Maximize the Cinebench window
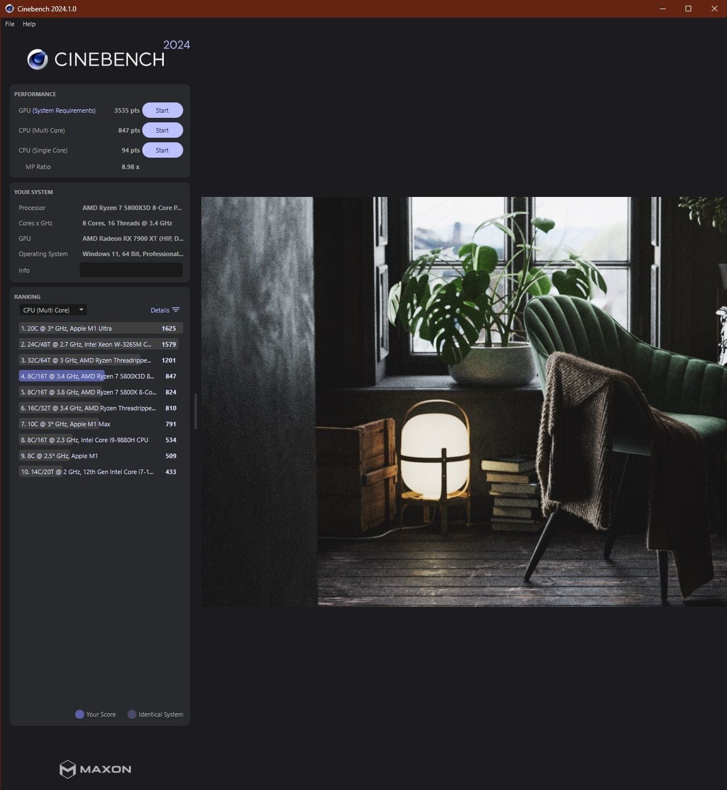Image resolution: width=727 pixels, height=790 pixels. point(688,9)
